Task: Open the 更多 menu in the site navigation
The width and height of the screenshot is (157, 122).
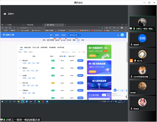Action: (x=83, y=40)
